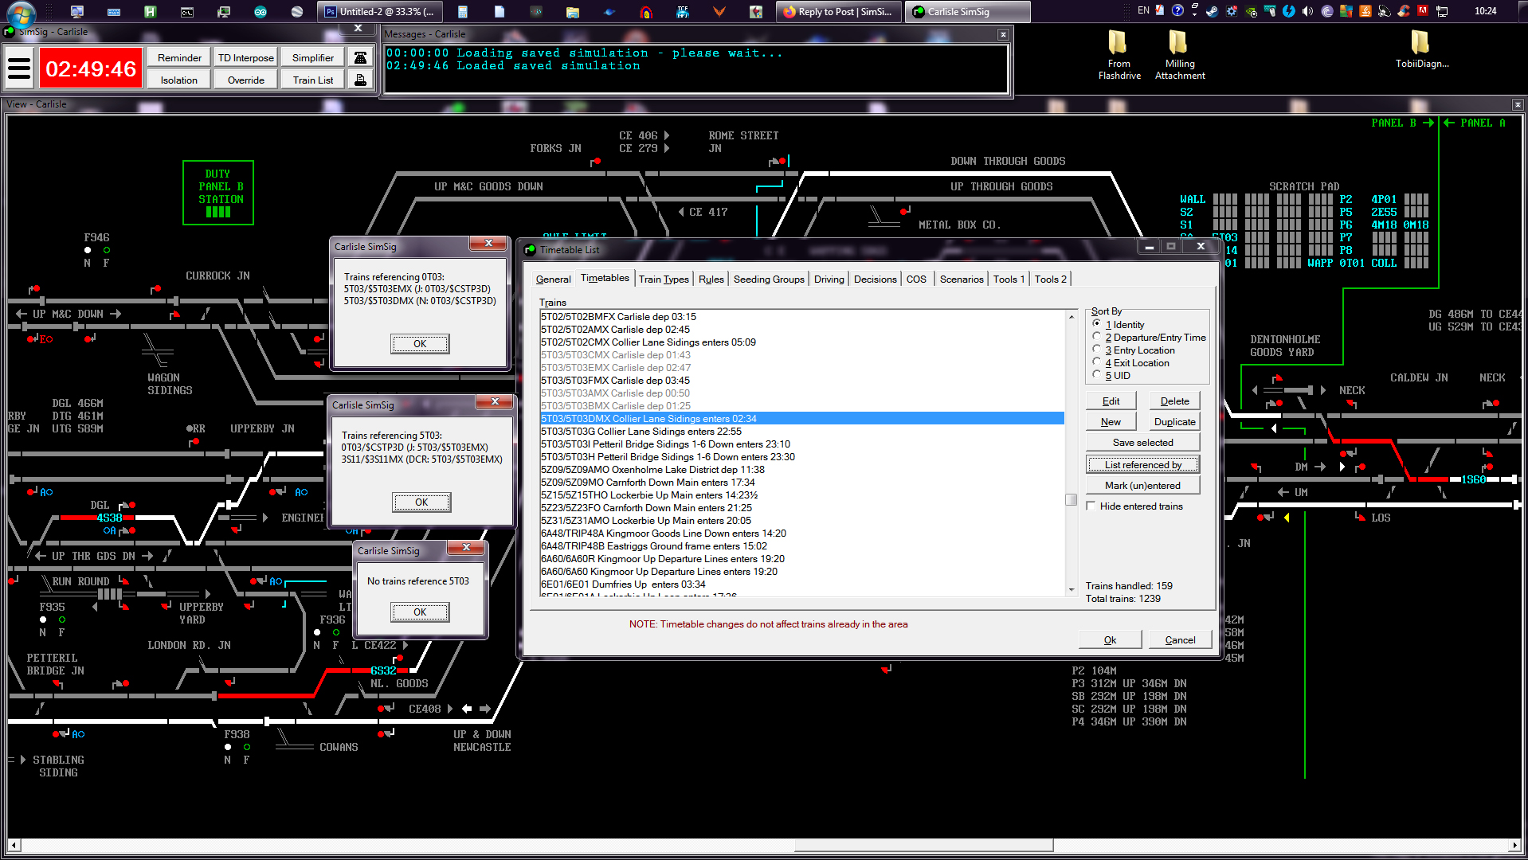Click the Steam tray icon
Screen dimensions: 1528x860
(1212, 11)
